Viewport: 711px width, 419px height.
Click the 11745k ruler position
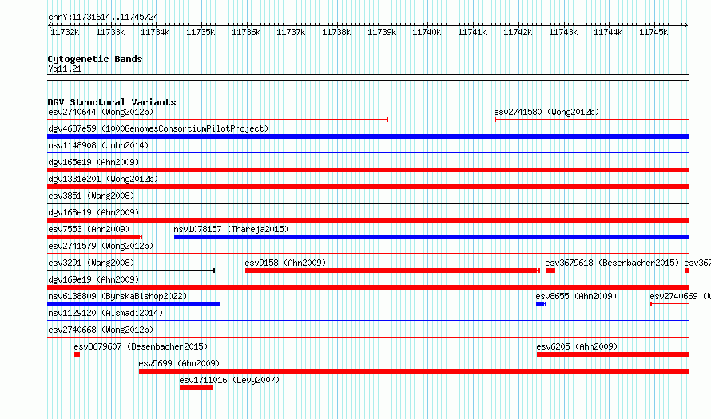click(653, 32)
